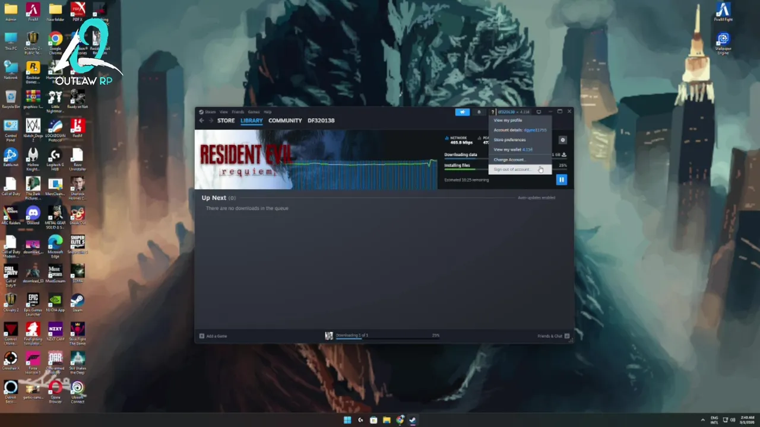The image size is (760, 427).
Task: Go back with Steam back arrow
Action: click(201, 120)
